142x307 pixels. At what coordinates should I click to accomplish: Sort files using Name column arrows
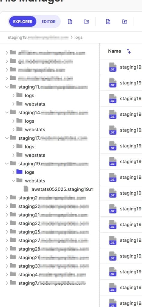129,51
